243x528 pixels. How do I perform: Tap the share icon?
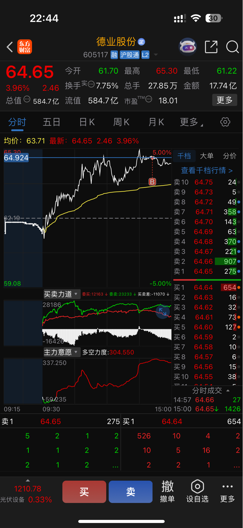click(x=211, y=47)
